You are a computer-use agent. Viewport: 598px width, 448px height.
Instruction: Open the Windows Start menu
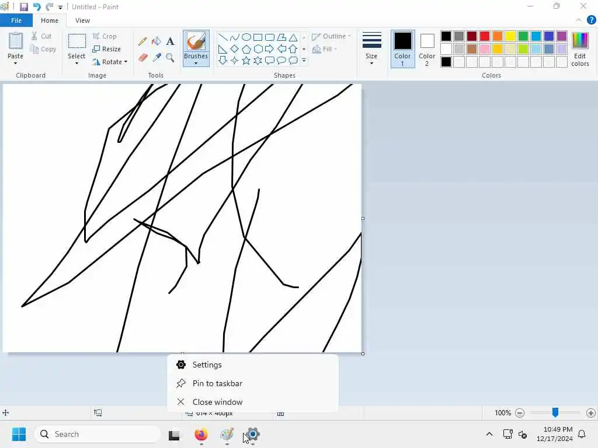(19, 434)
